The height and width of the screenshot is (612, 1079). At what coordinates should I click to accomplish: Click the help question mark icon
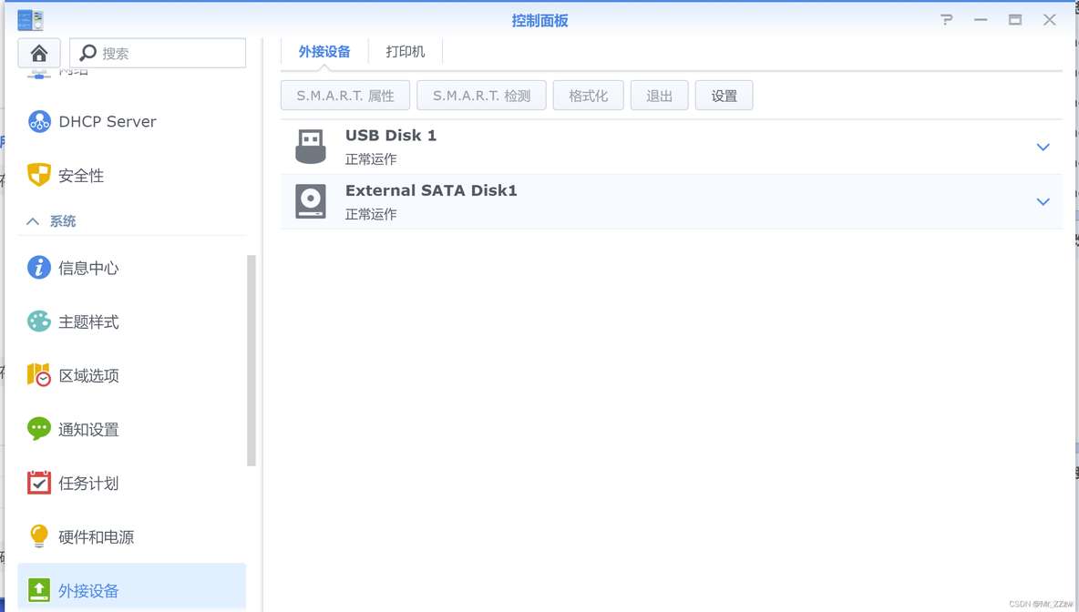click(x=947, y=20)
